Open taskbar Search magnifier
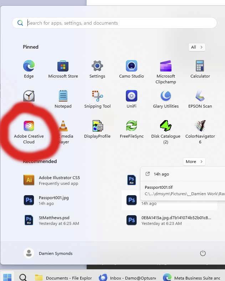Screen dimensions: 225x281 pos(23,277)
